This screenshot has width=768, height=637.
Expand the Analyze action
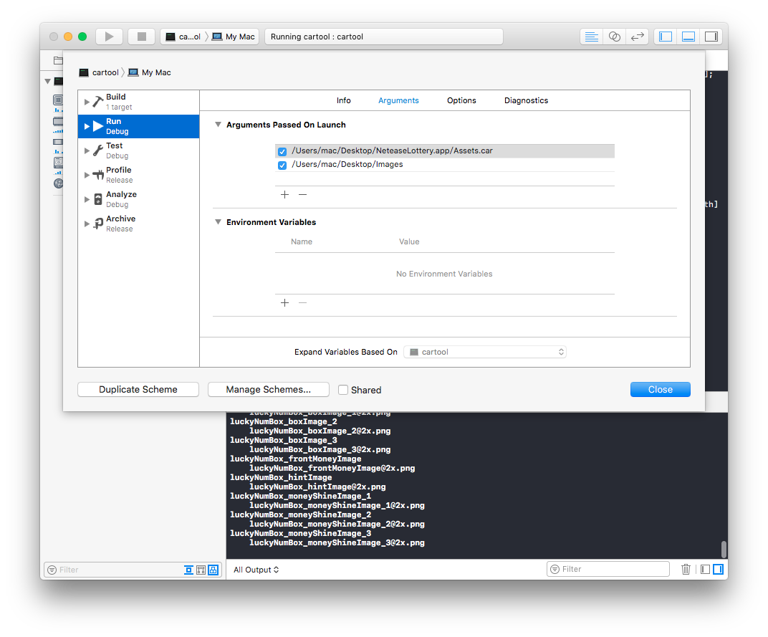click(x=87, y=199)
